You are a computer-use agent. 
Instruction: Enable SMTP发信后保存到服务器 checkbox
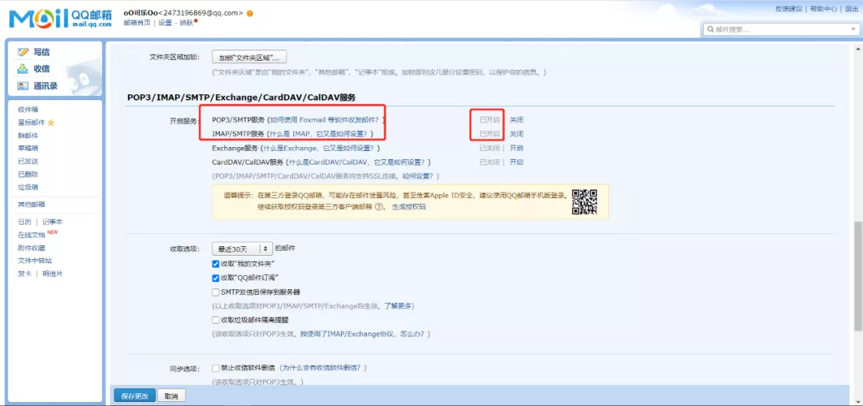[x=216, y=293]
